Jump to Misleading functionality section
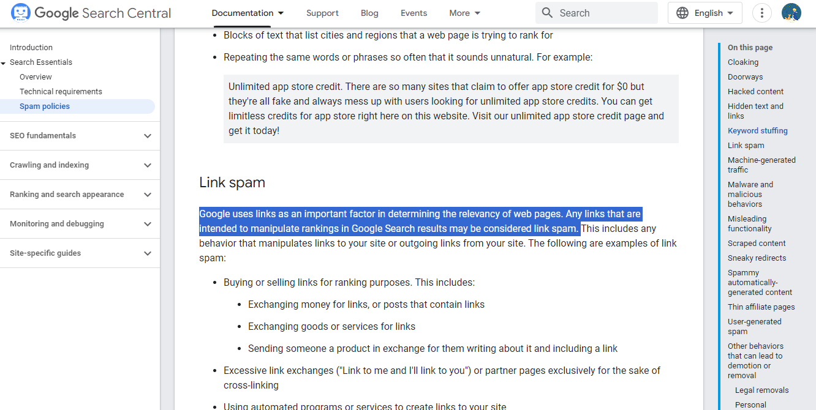 point(750,224)
